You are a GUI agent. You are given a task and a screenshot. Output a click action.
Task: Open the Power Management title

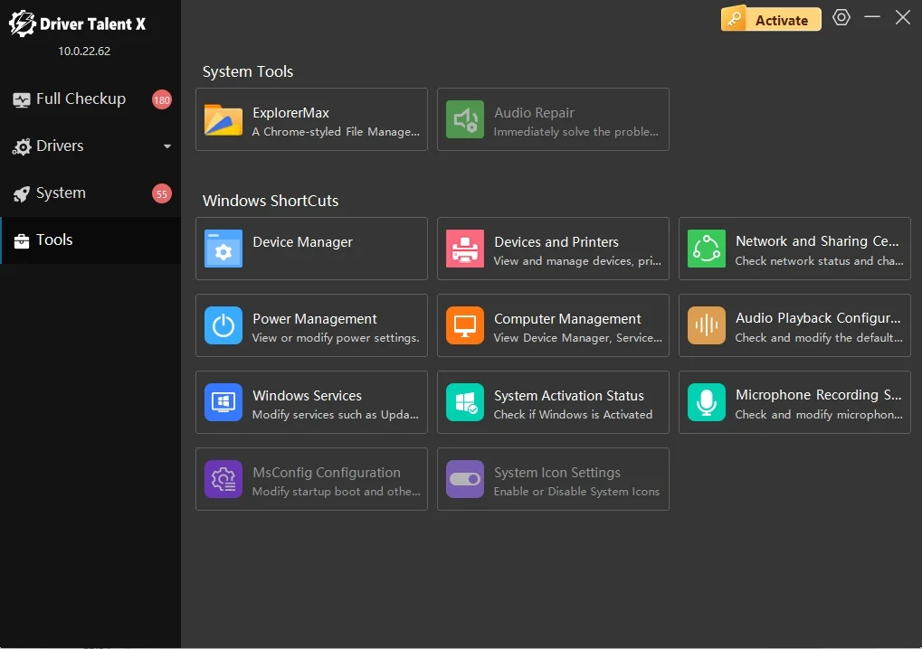(x=315, y=319)
